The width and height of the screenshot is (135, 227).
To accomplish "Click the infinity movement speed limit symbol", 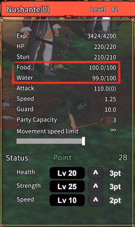I will coord(113,130).
